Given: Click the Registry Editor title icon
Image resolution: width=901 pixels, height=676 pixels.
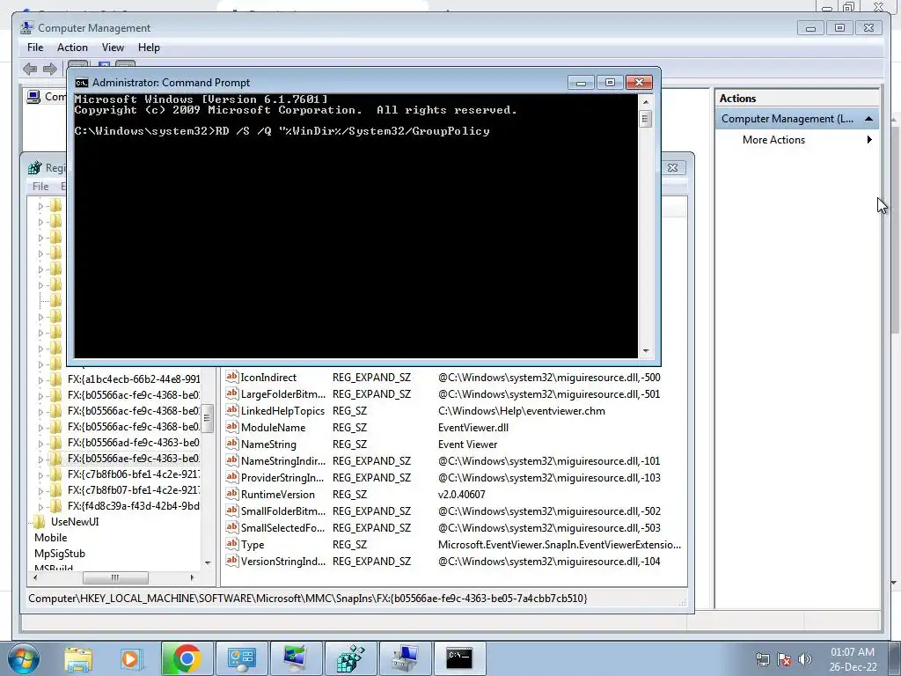Looking at the screenshot, I should [x=35, y=168].
